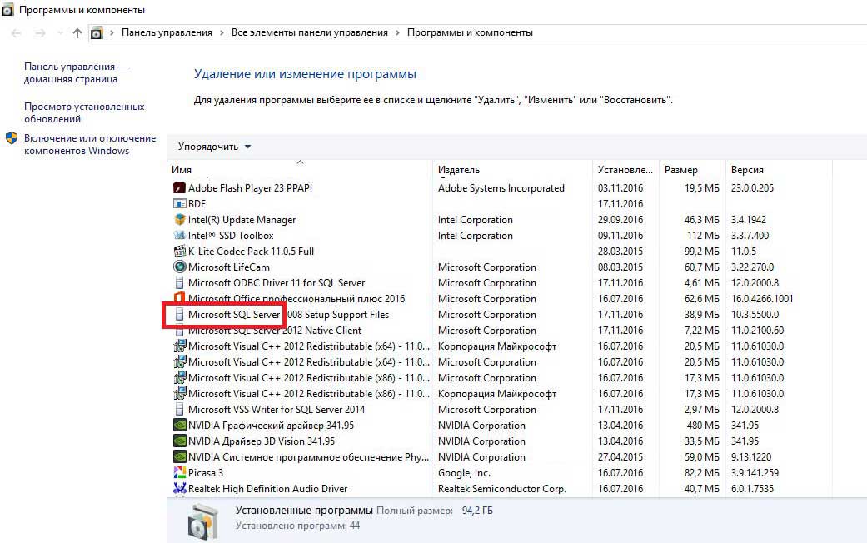
Task: Select the Microsoft VSS Writer icon
Action: coord(179,410)
